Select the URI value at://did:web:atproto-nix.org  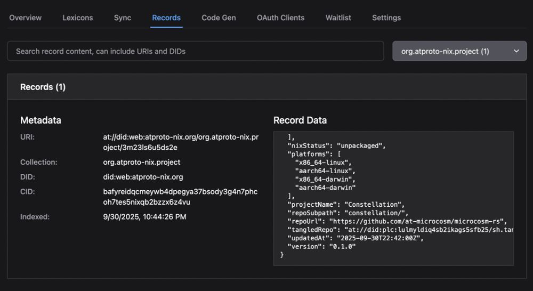coord(181,142)
